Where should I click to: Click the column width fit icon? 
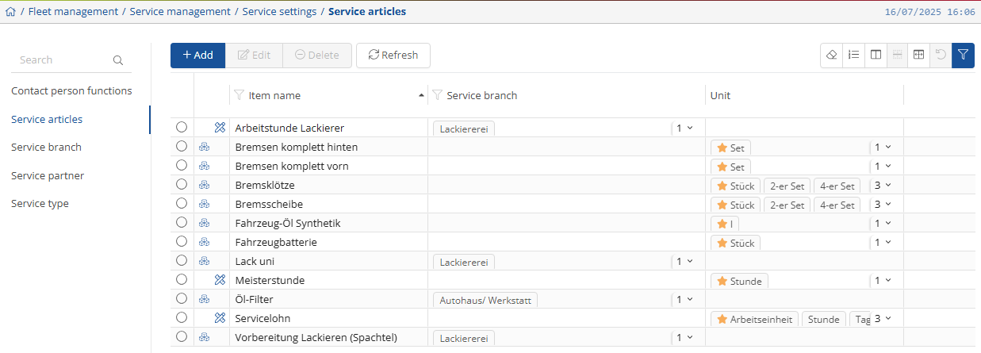pos(918,56)
